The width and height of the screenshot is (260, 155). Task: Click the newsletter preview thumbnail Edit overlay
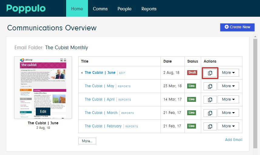(x=43, y=112)
